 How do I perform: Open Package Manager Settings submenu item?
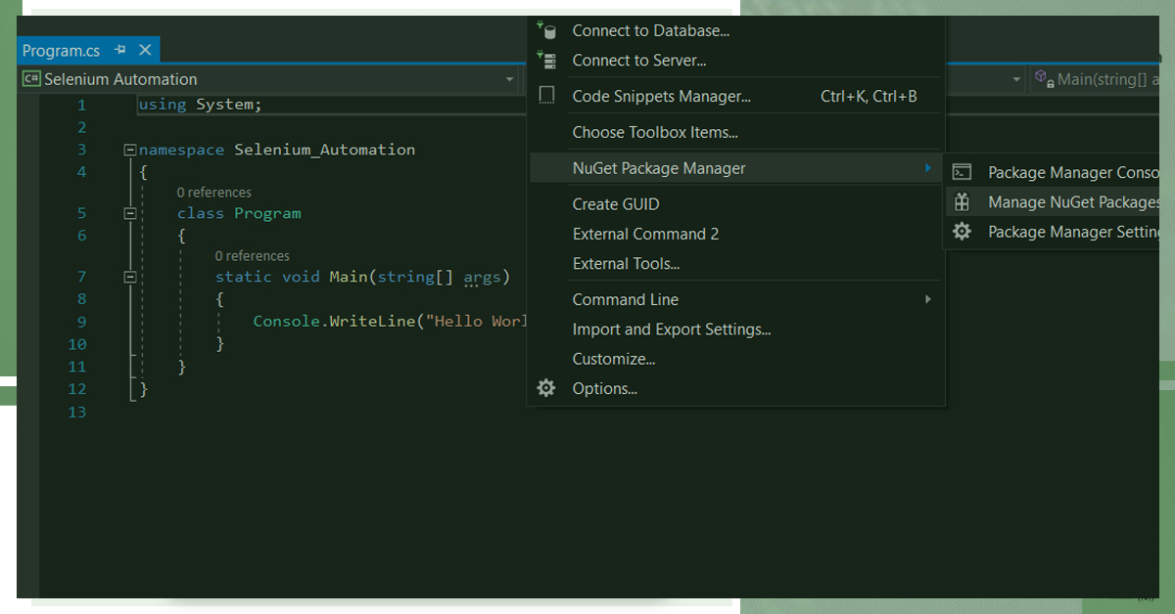click(1053, 232)
